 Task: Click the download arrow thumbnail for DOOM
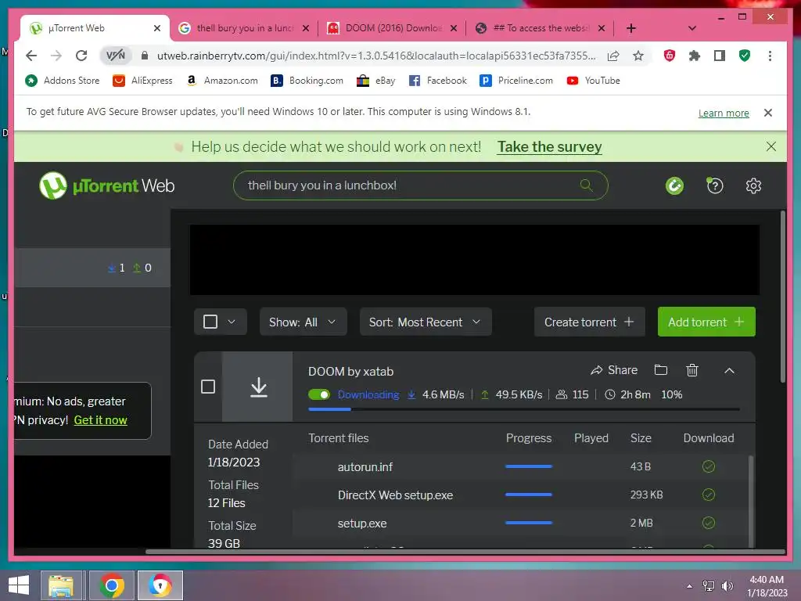click(x=258, y=387)
